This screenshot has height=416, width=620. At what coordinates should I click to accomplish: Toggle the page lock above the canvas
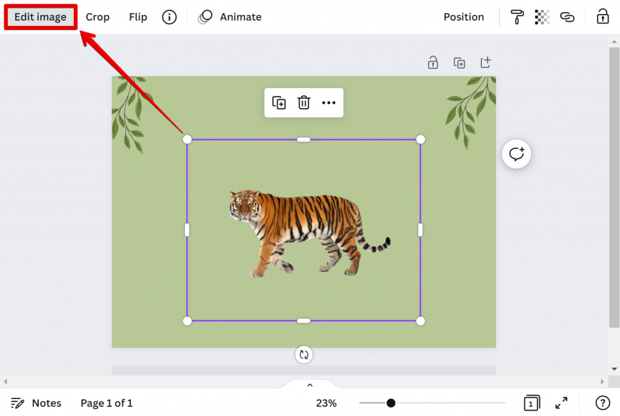pos(433,62)
